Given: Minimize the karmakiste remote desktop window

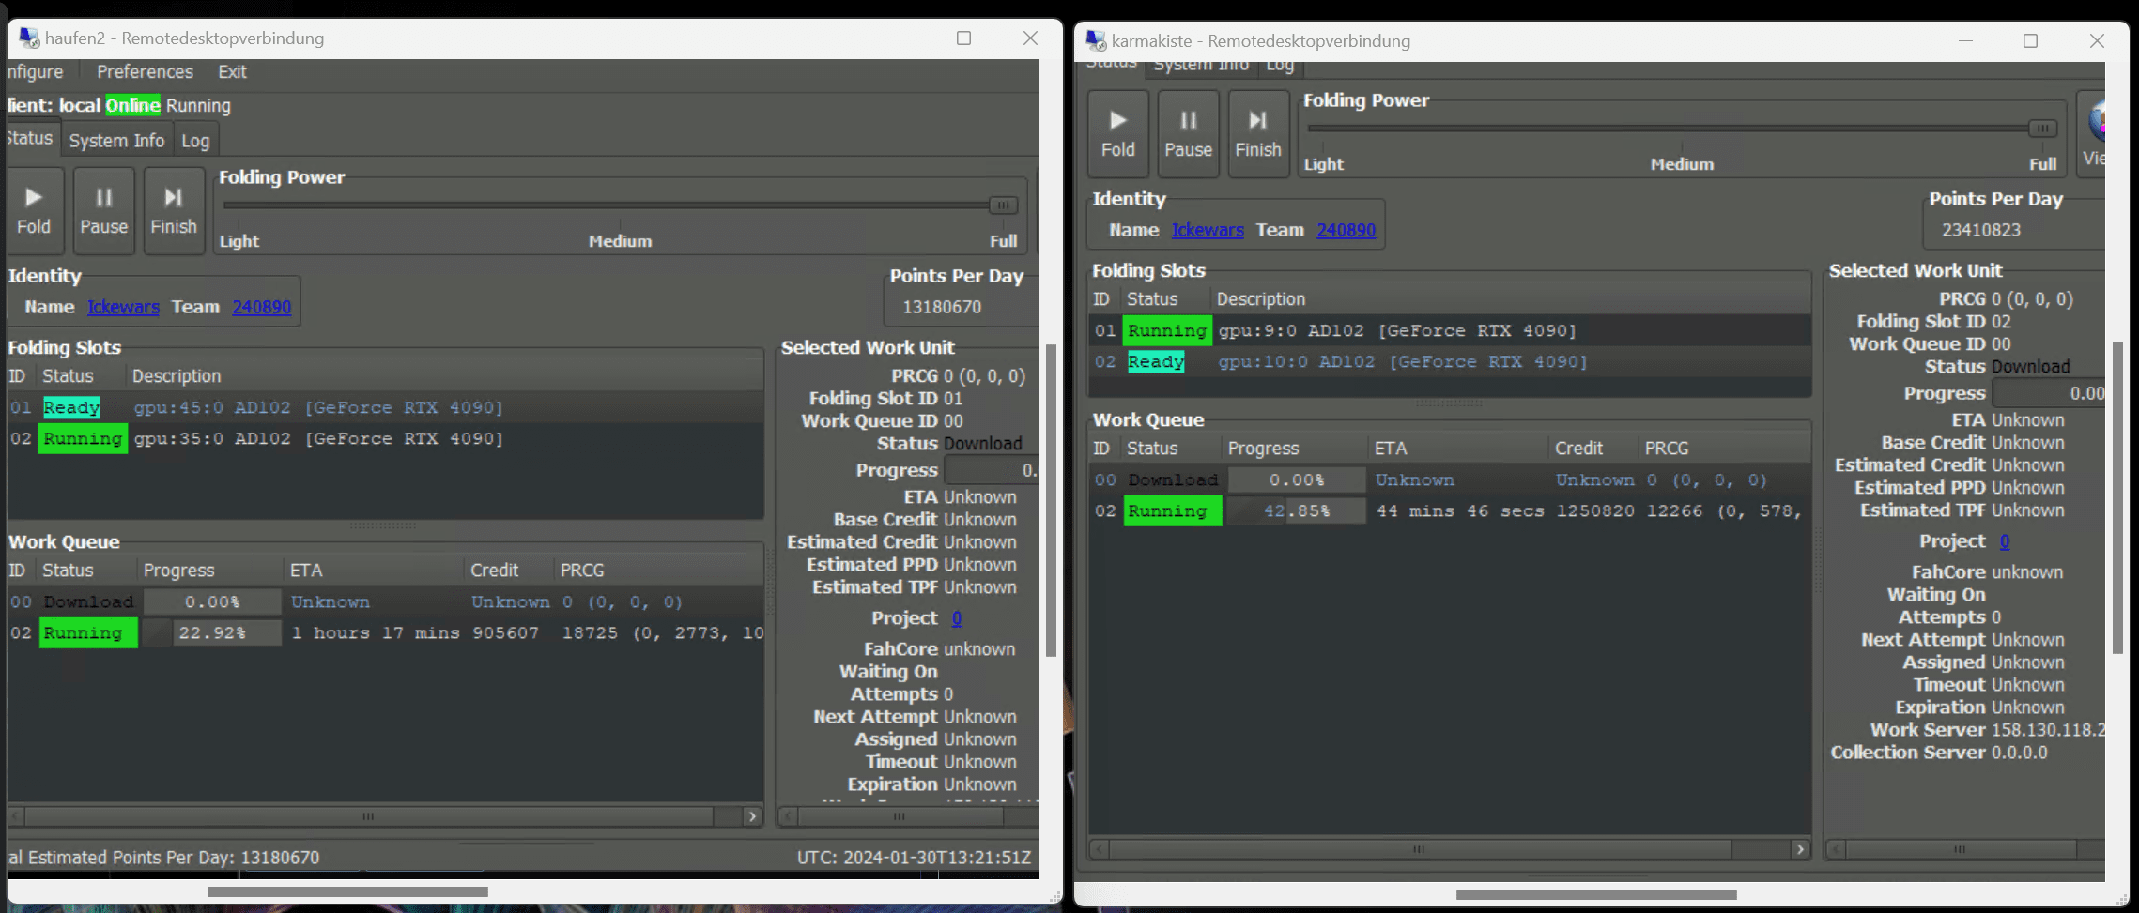Looking at the screenshot, I should pyautogui.click(x=1965, y=40).
